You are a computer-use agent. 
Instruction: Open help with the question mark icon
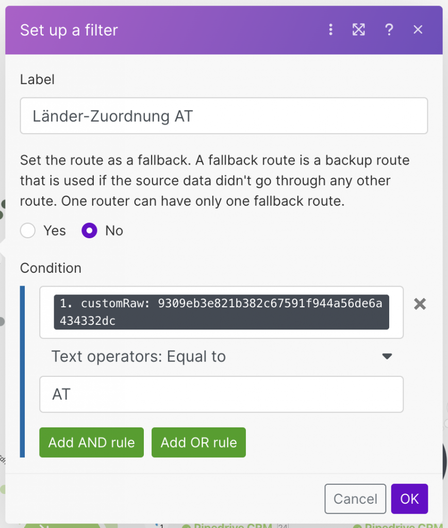coord(389,30)
